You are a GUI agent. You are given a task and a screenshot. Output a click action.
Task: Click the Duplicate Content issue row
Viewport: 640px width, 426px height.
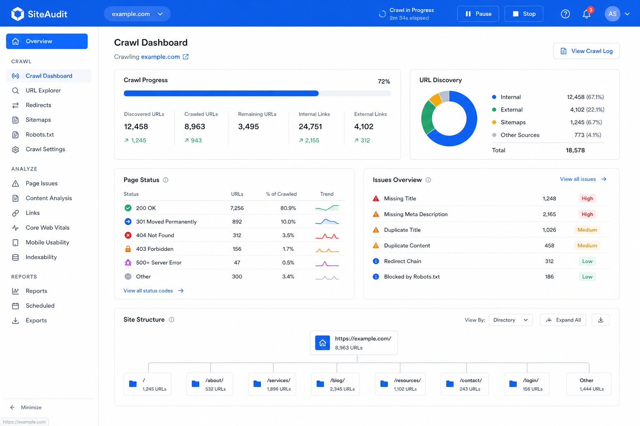tap(491, 245)
